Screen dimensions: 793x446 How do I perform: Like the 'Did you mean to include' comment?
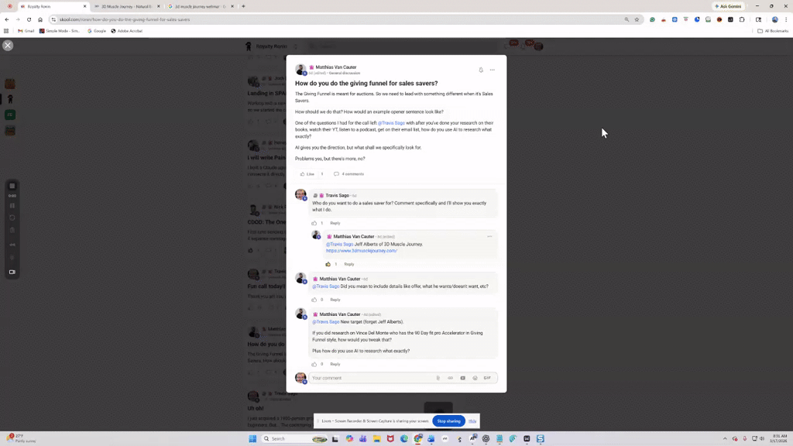(x=314, y=300)
